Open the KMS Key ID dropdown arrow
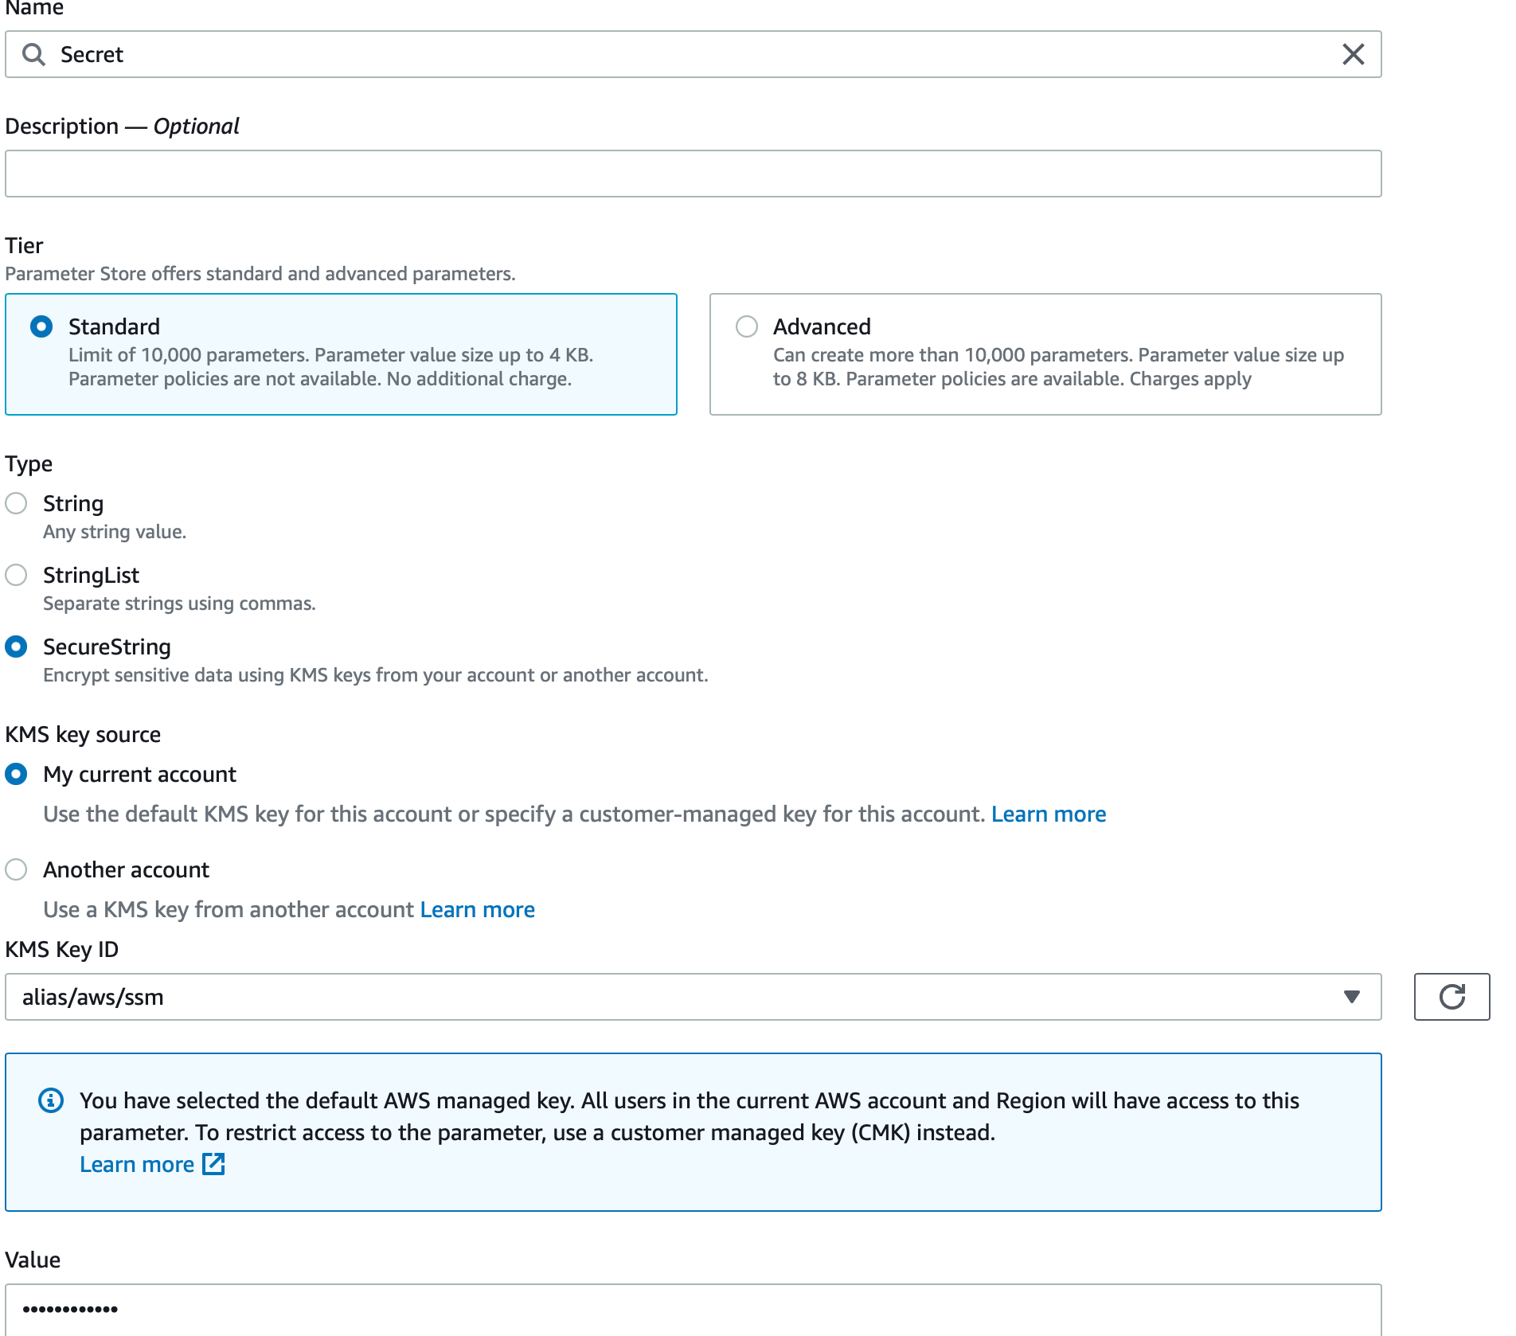 point(1351,997)
